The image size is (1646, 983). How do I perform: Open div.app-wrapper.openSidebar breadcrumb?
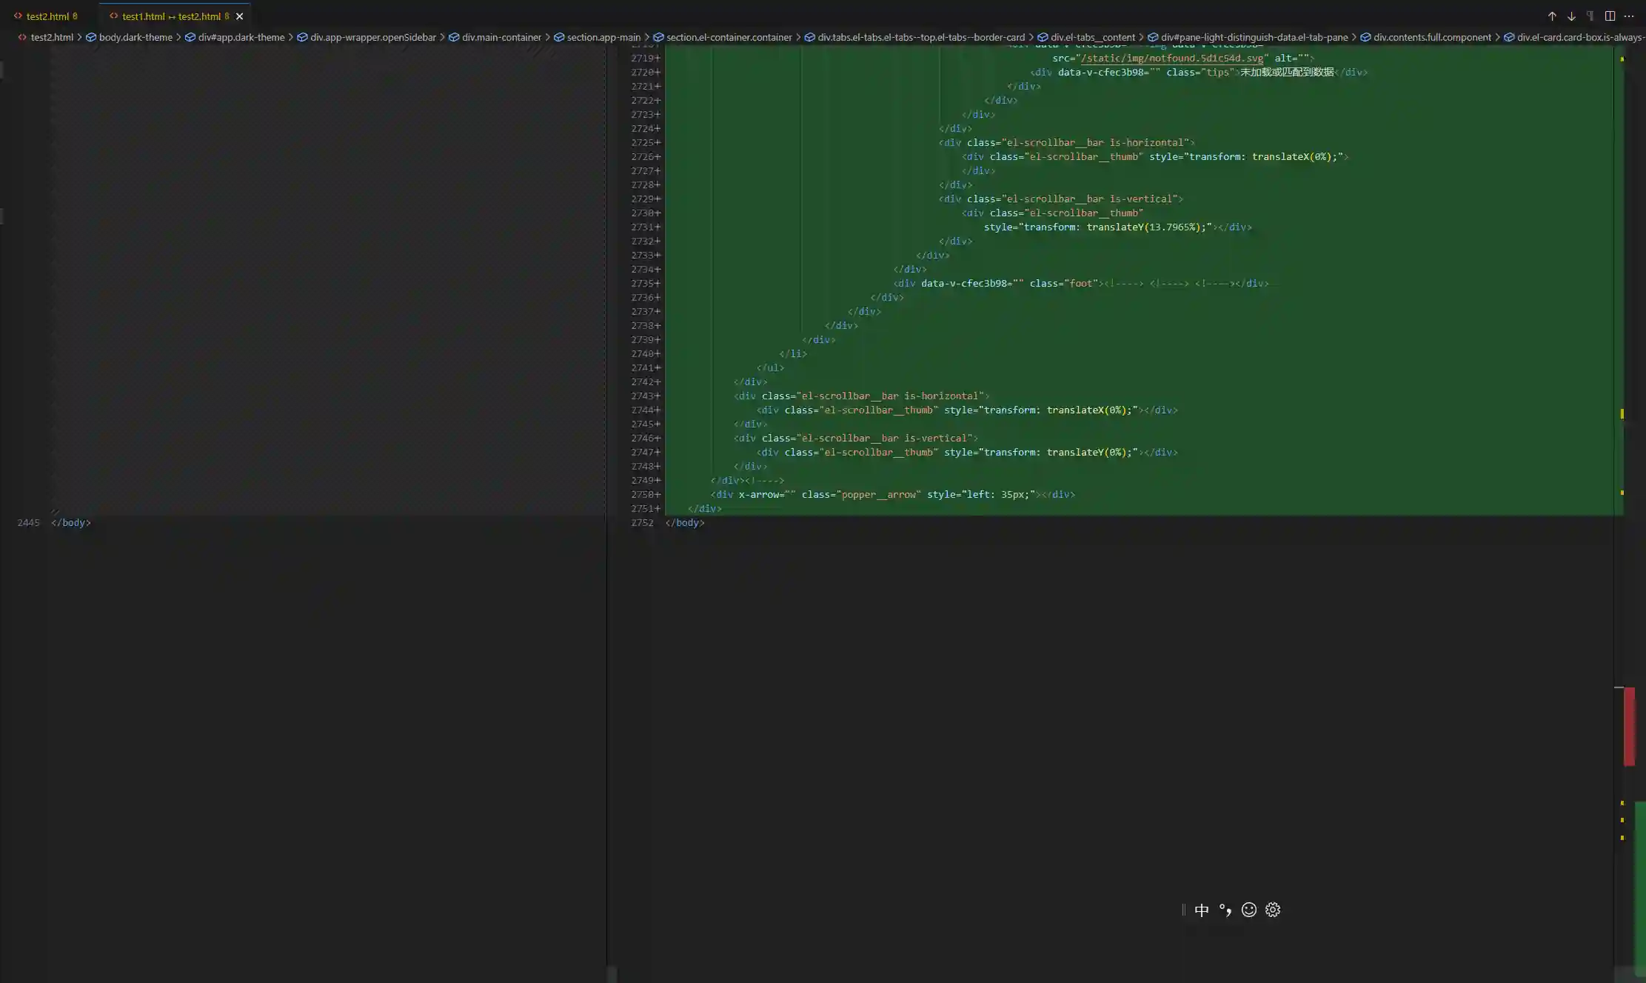coord(373,37)
